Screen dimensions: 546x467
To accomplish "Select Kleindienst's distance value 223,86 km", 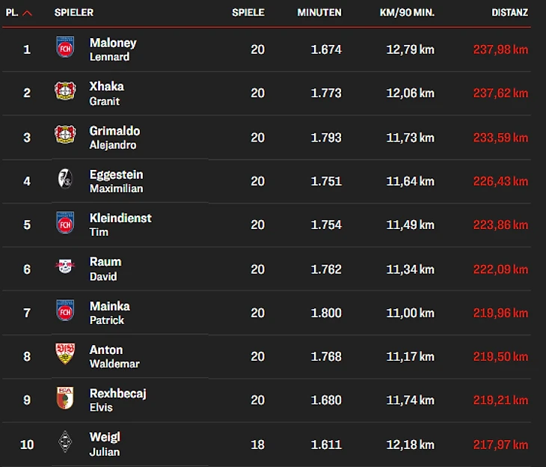I will [x=500, y=225].
